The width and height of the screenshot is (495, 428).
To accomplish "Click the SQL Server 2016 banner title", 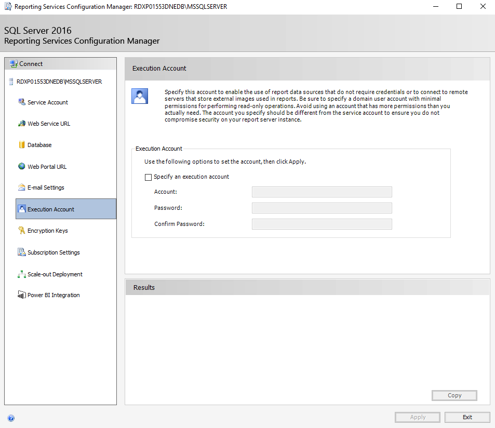I will 38,31.
